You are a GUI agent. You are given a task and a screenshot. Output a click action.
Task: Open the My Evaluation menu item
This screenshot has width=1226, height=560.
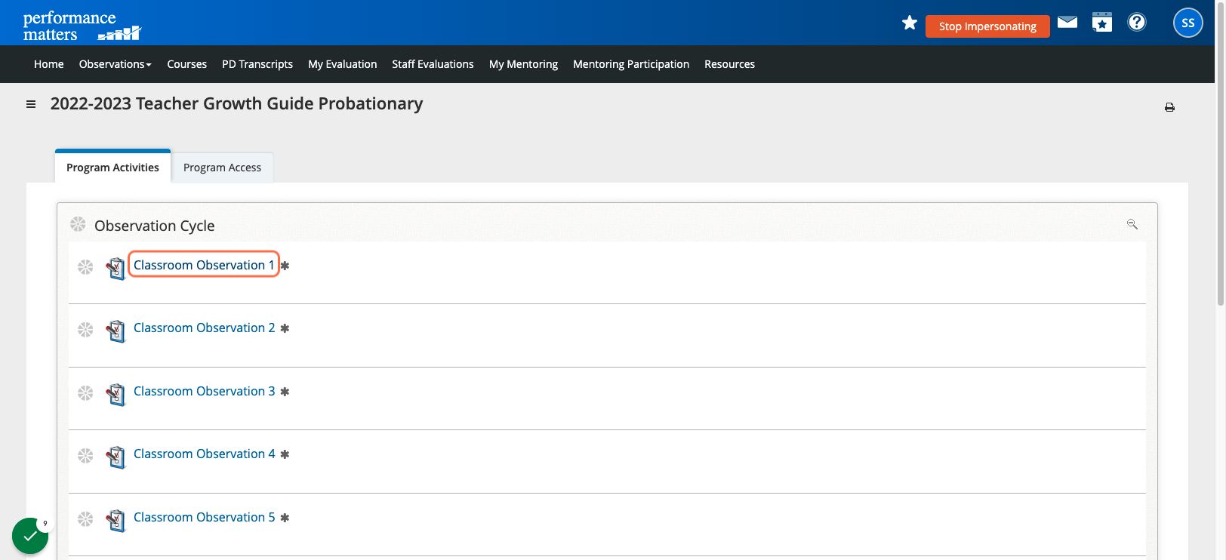pos(343,64)
